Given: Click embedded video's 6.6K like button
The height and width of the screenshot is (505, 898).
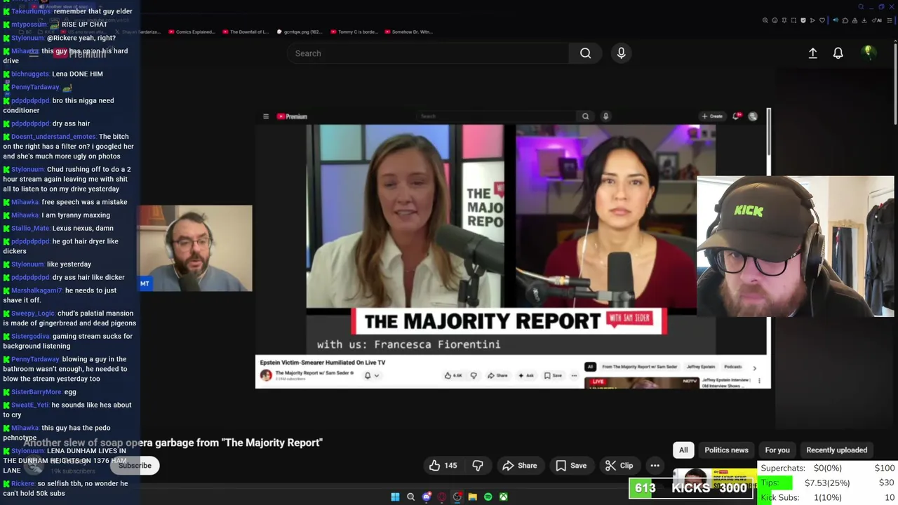Looking at the screenshot, I should tap(454, 375).
